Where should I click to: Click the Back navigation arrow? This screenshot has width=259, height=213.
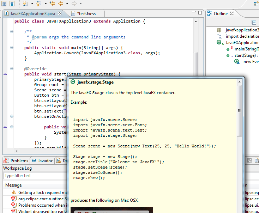tap(60, 4)
